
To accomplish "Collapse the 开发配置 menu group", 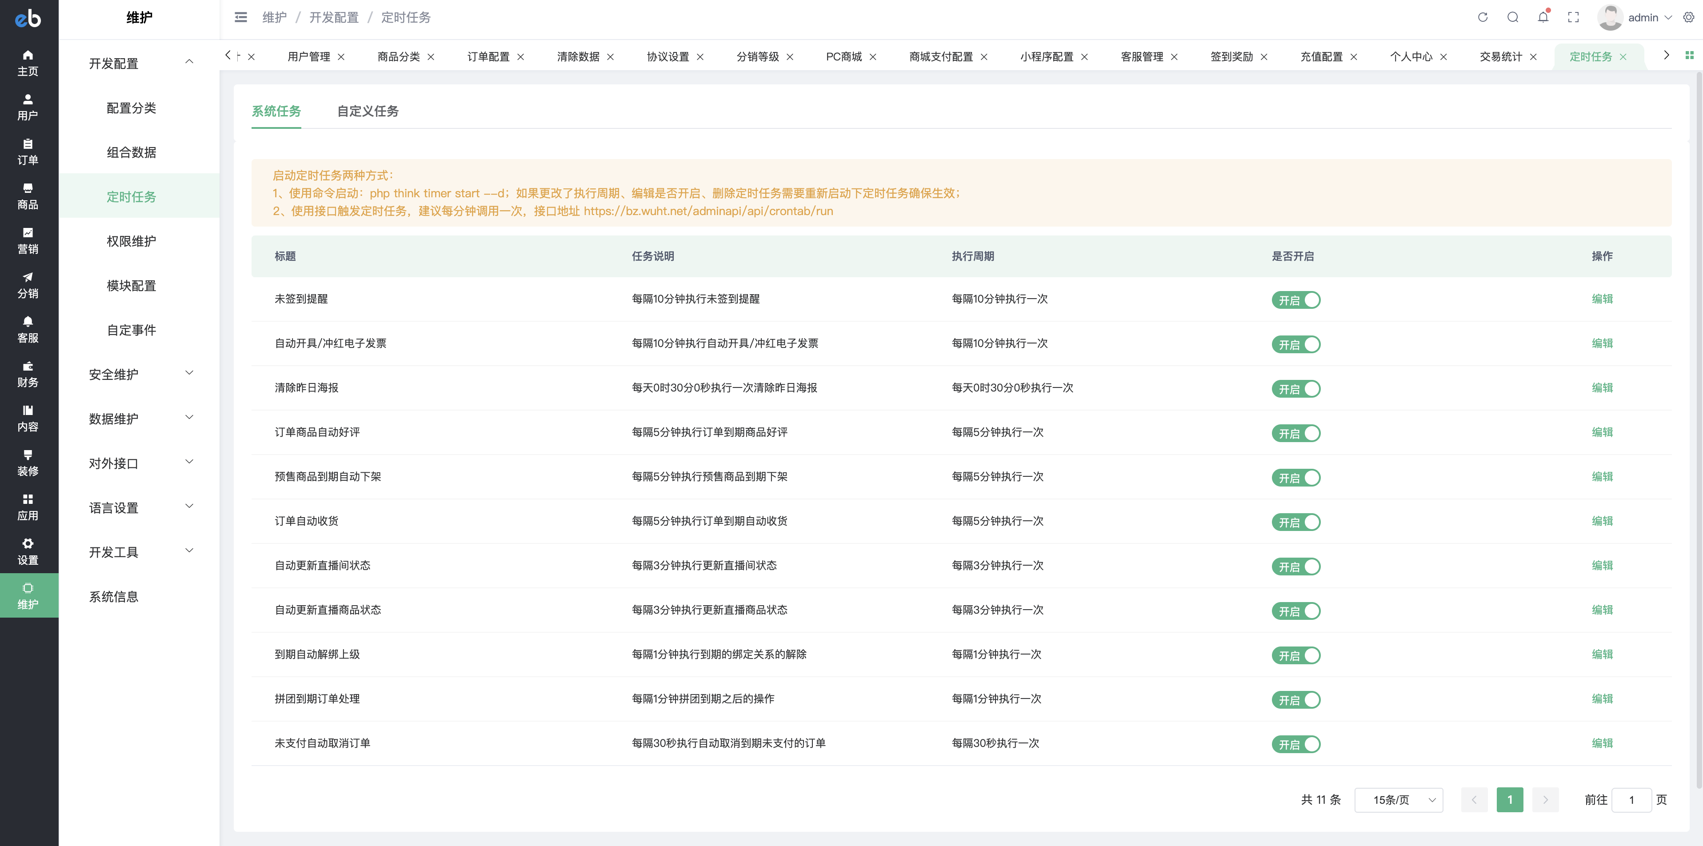I will (x=140, y=64).
